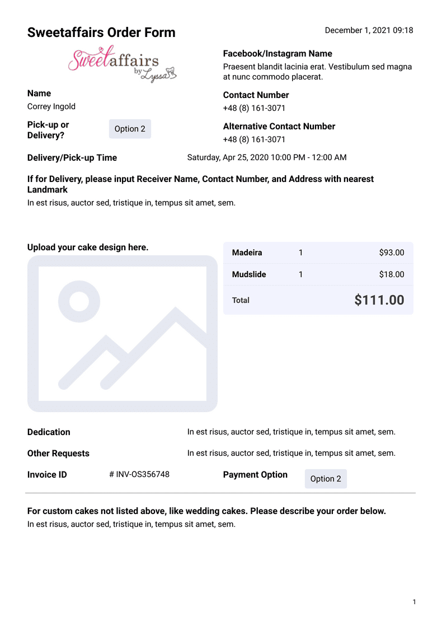The height and width of the screenshot is (626, 442).
Task: Click the Sweetaffairs by Lyssa logo
Action: click(122, 64)
